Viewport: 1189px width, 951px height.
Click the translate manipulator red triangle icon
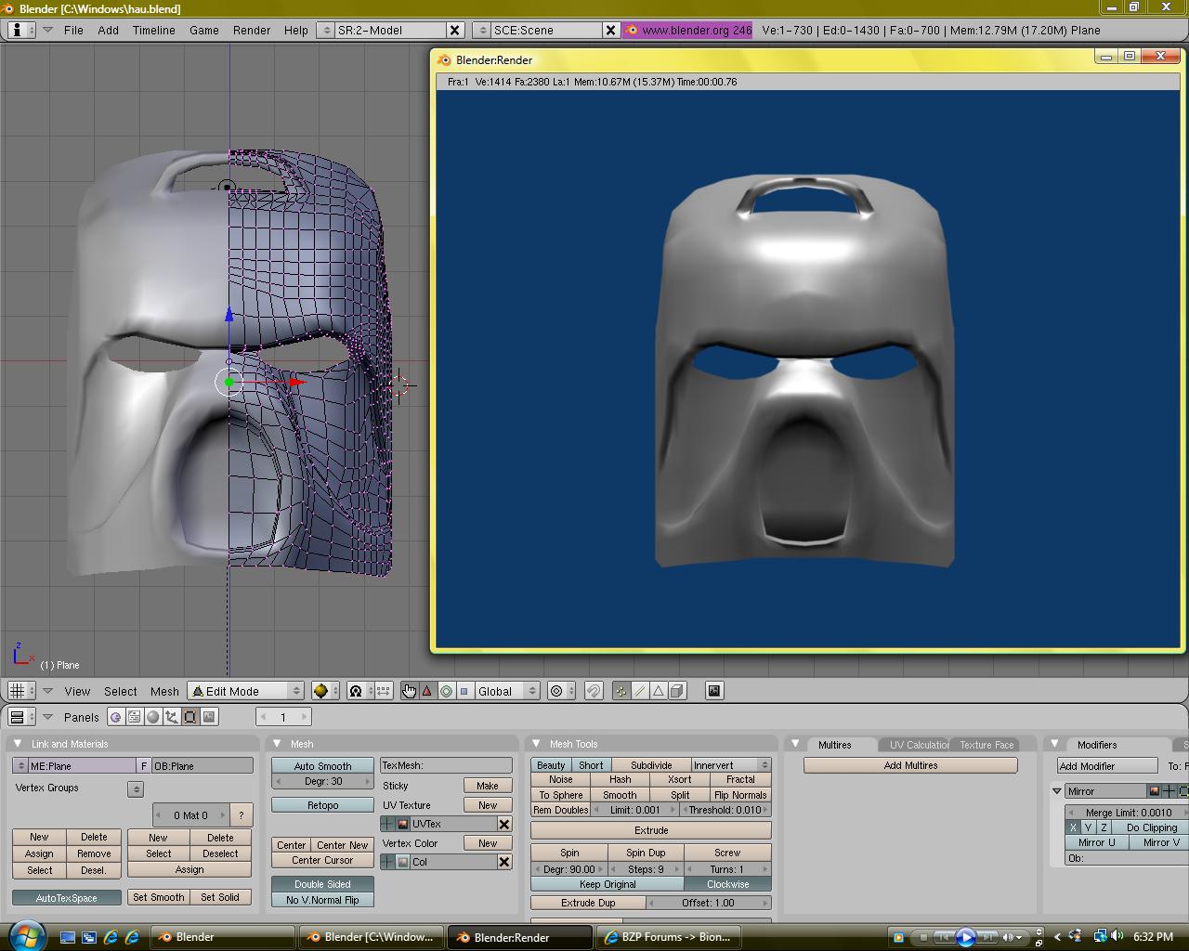[x=427, y=691]
